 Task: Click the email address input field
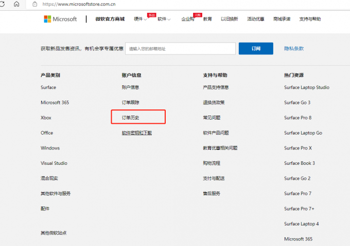[x=180, y=48]
